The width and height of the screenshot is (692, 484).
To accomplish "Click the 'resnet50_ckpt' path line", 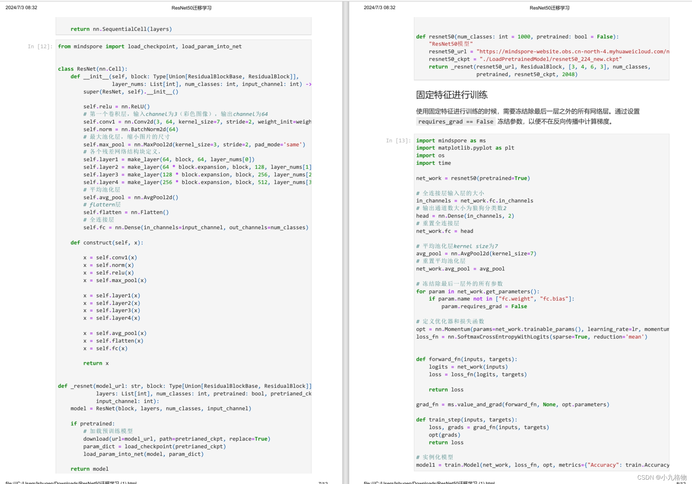I will [526, 59].
